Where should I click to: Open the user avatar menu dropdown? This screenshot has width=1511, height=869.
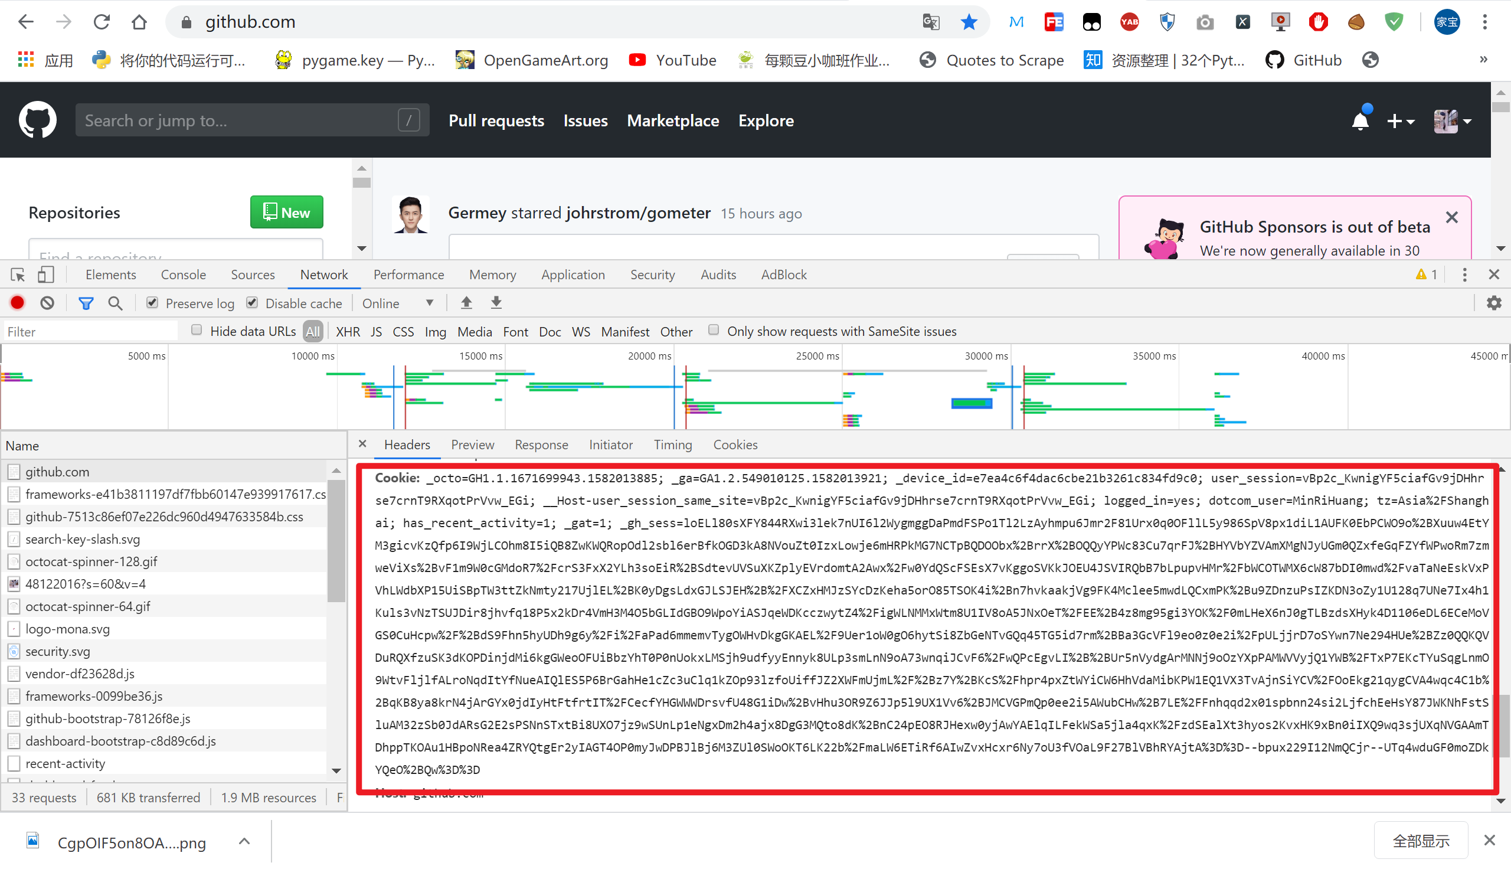point(1452,121)
